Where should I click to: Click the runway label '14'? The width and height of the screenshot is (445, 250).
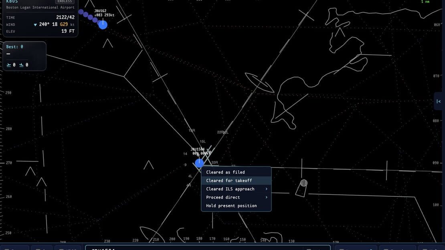click(x=185, y=154)
